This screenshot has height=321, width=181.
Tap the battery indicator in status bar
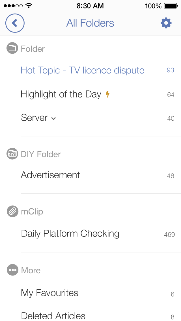point(171,6)
